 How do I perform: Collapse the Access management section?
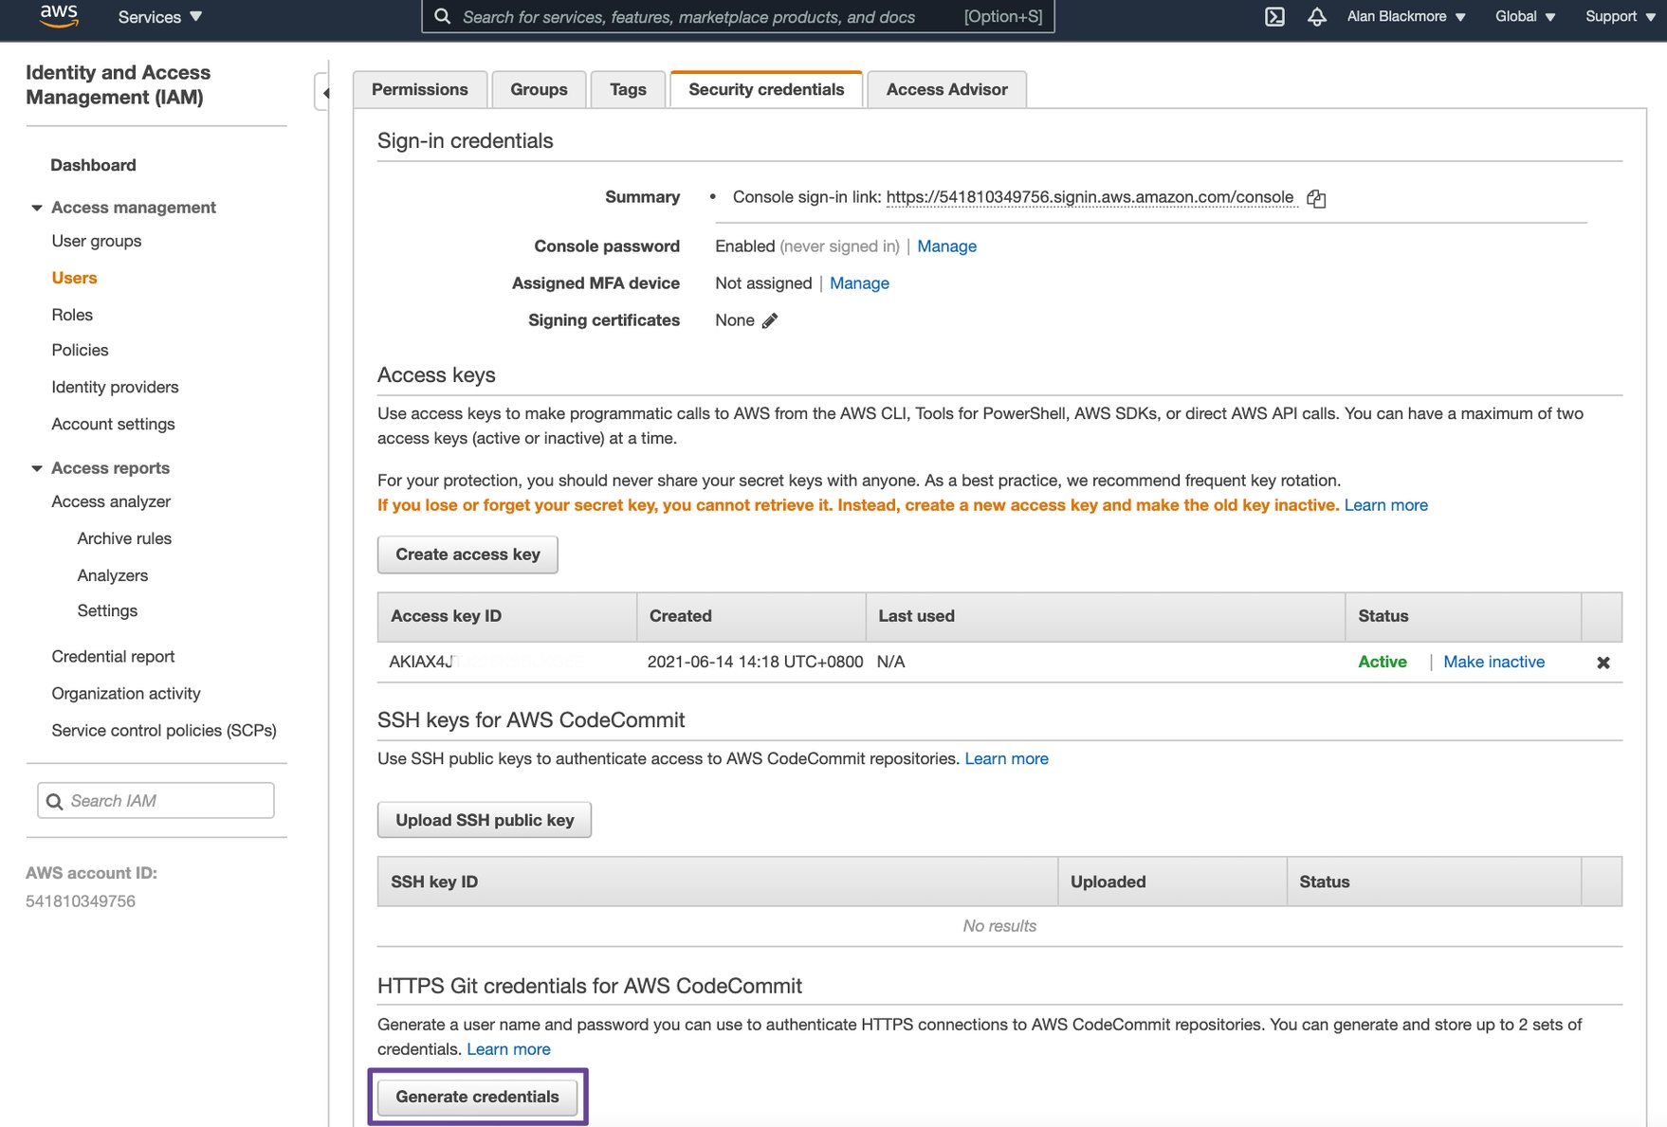pos(36,207)
